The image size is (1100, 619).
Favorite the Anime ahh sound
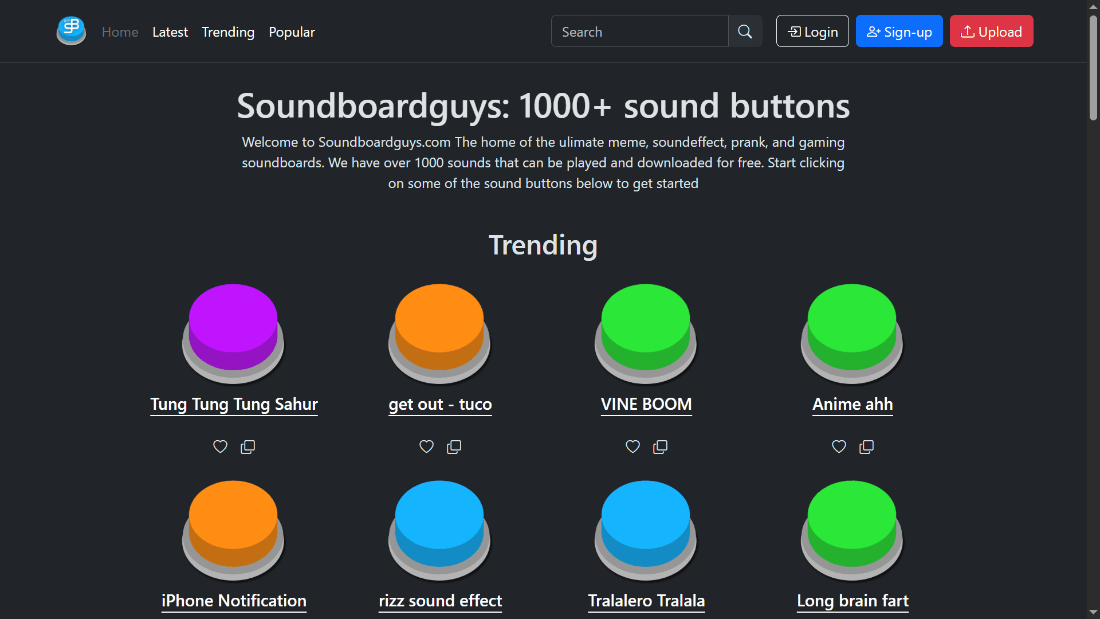[x=838, y=446]
